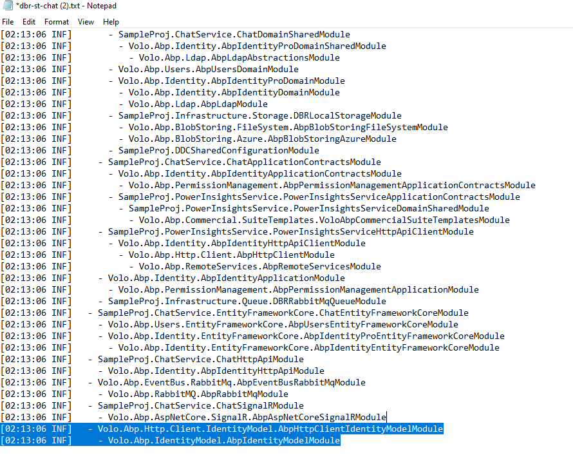Click the highlighted AbpHttpClientIdentityModelModule line
The image size is (573, 455).
point(222,429)
